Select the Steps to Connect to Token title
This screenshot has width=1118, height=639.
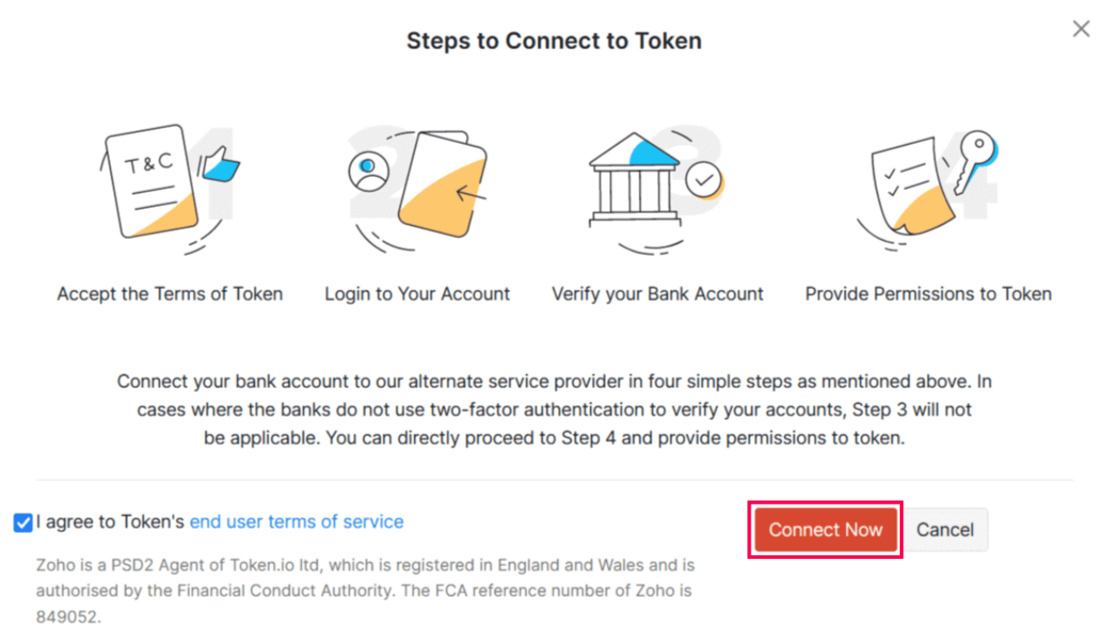(555, 41)
